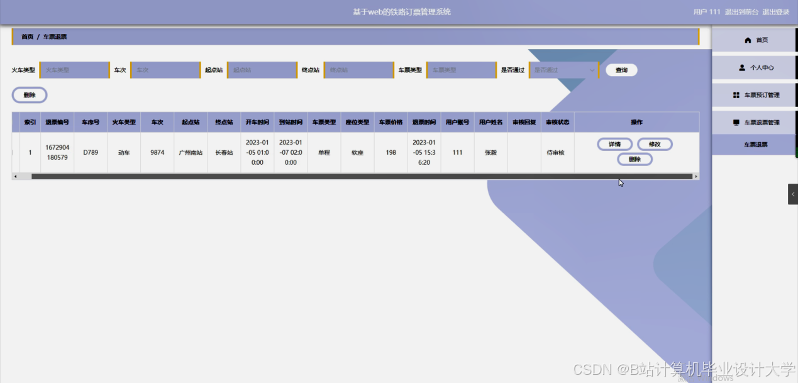Click 修改 for ticket row 1

tap(655, 144)
